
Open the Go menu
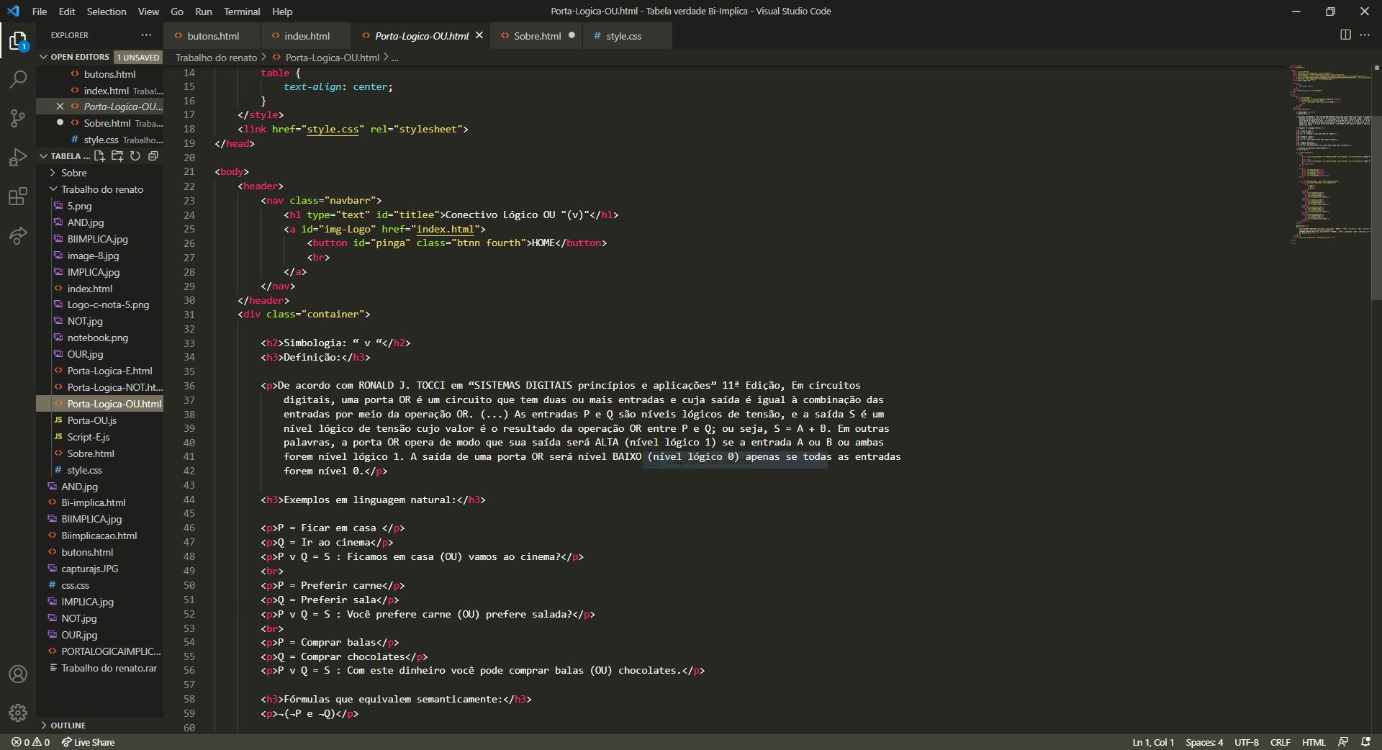(177, 12)
